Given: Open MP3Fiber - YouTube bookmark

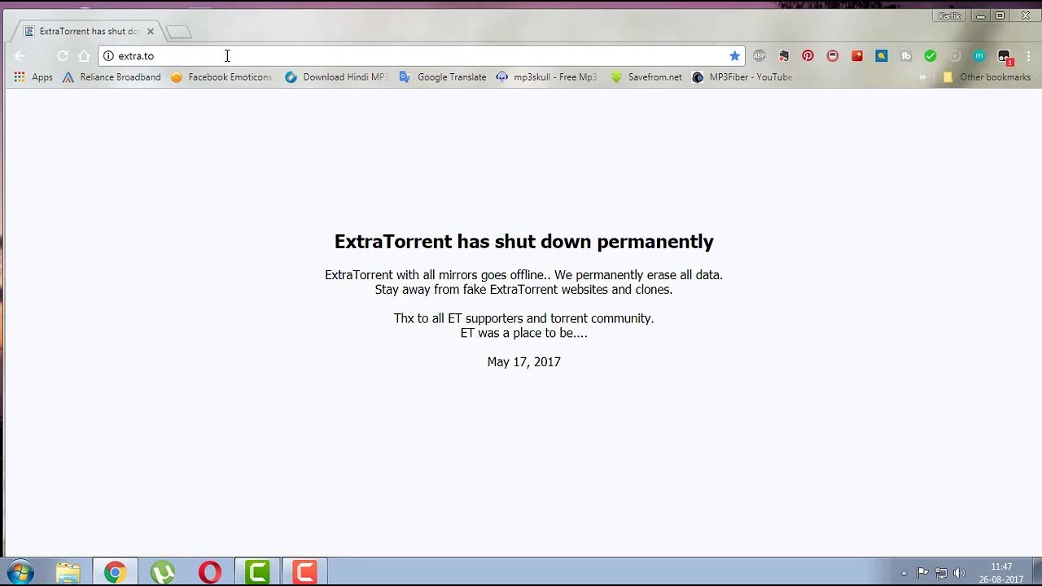Looking at the screenshot, I should coord(742,77).
